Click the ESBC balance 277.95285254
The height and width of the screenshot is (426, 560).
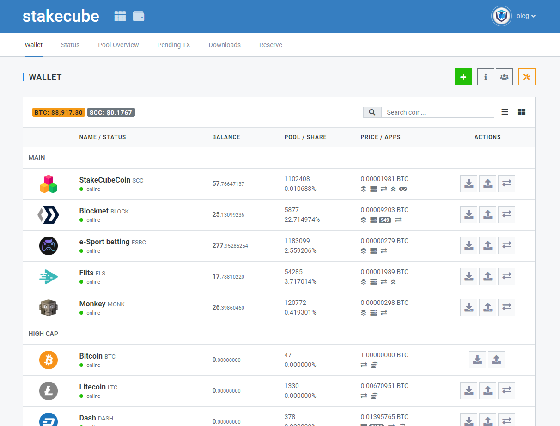pos(230,245)
